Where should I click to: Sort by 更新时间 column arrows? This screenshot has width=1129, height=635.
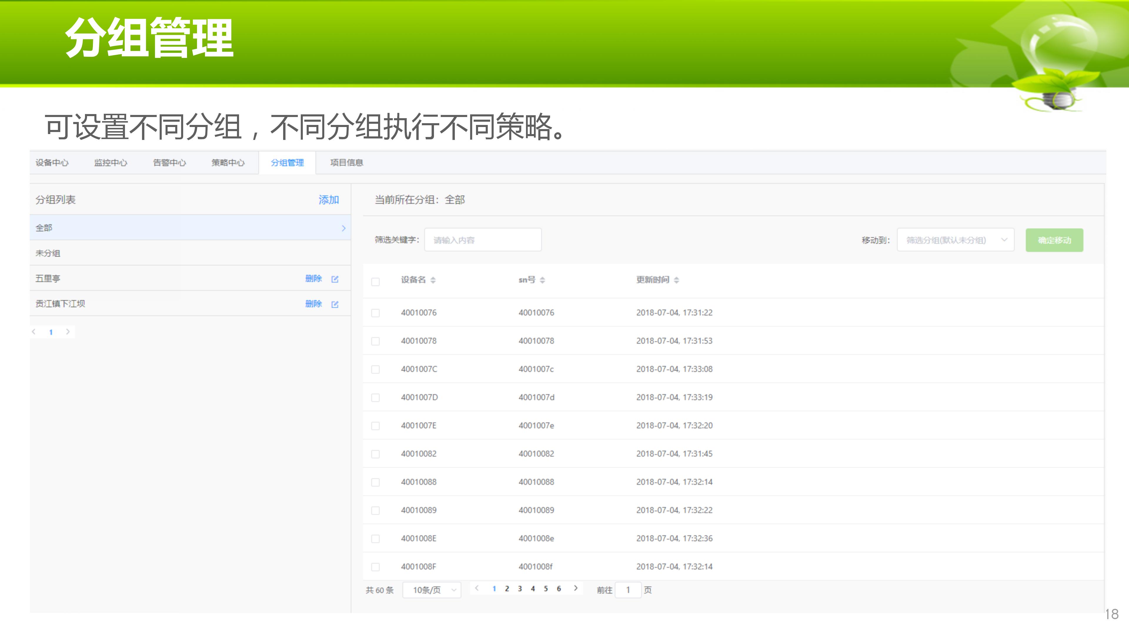[x=676, y=280]
